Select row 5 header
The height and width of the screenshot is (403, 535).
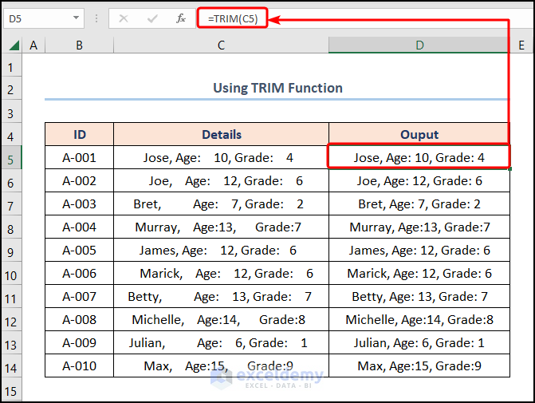(x=11, y=158)
